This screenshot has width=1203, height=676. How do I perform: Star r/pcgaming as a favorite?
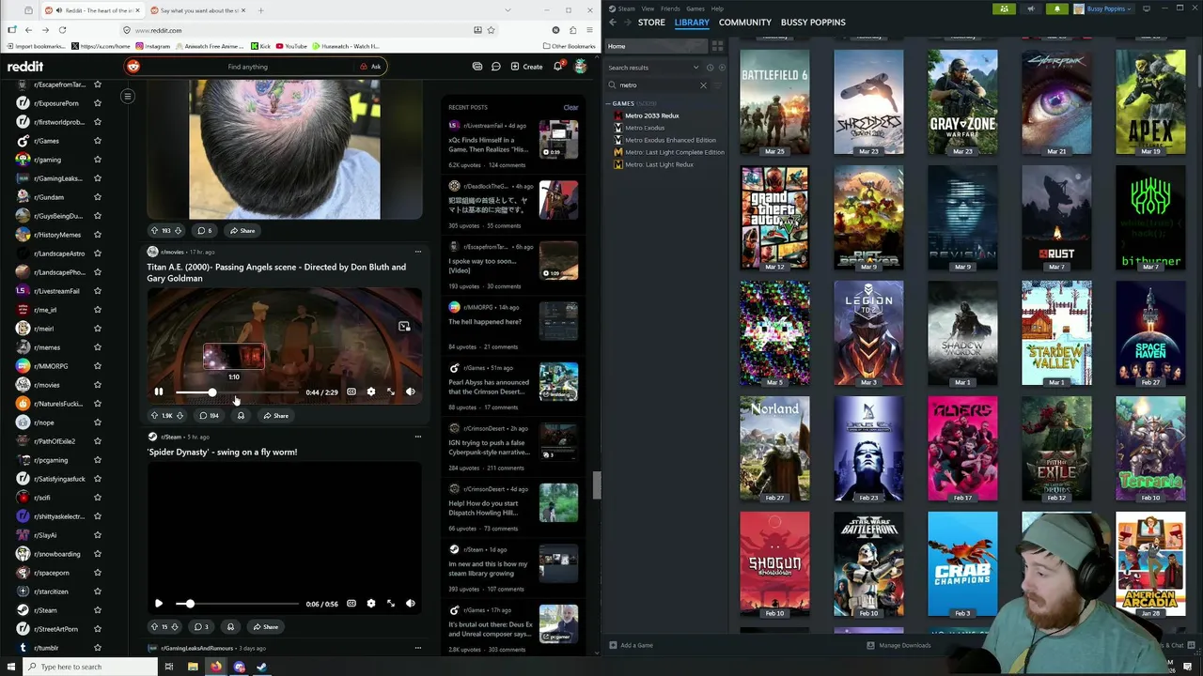[x=97, y=460]
